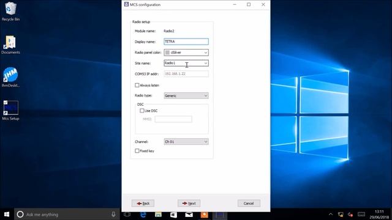Open the Windows Start menu
Image resolution: width=392 pixels, height=220 pixels.
click(x=7, y=215)
